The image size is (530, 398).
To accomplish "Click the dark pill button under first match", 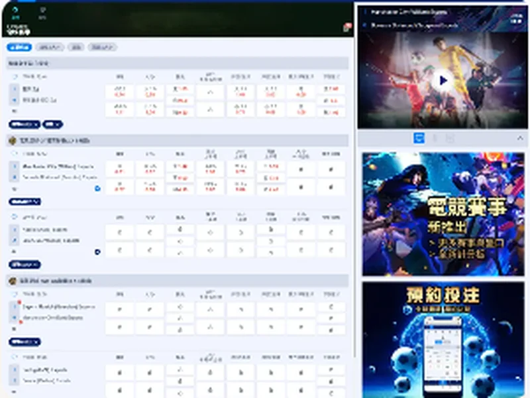I will click(x=25, y=125).
